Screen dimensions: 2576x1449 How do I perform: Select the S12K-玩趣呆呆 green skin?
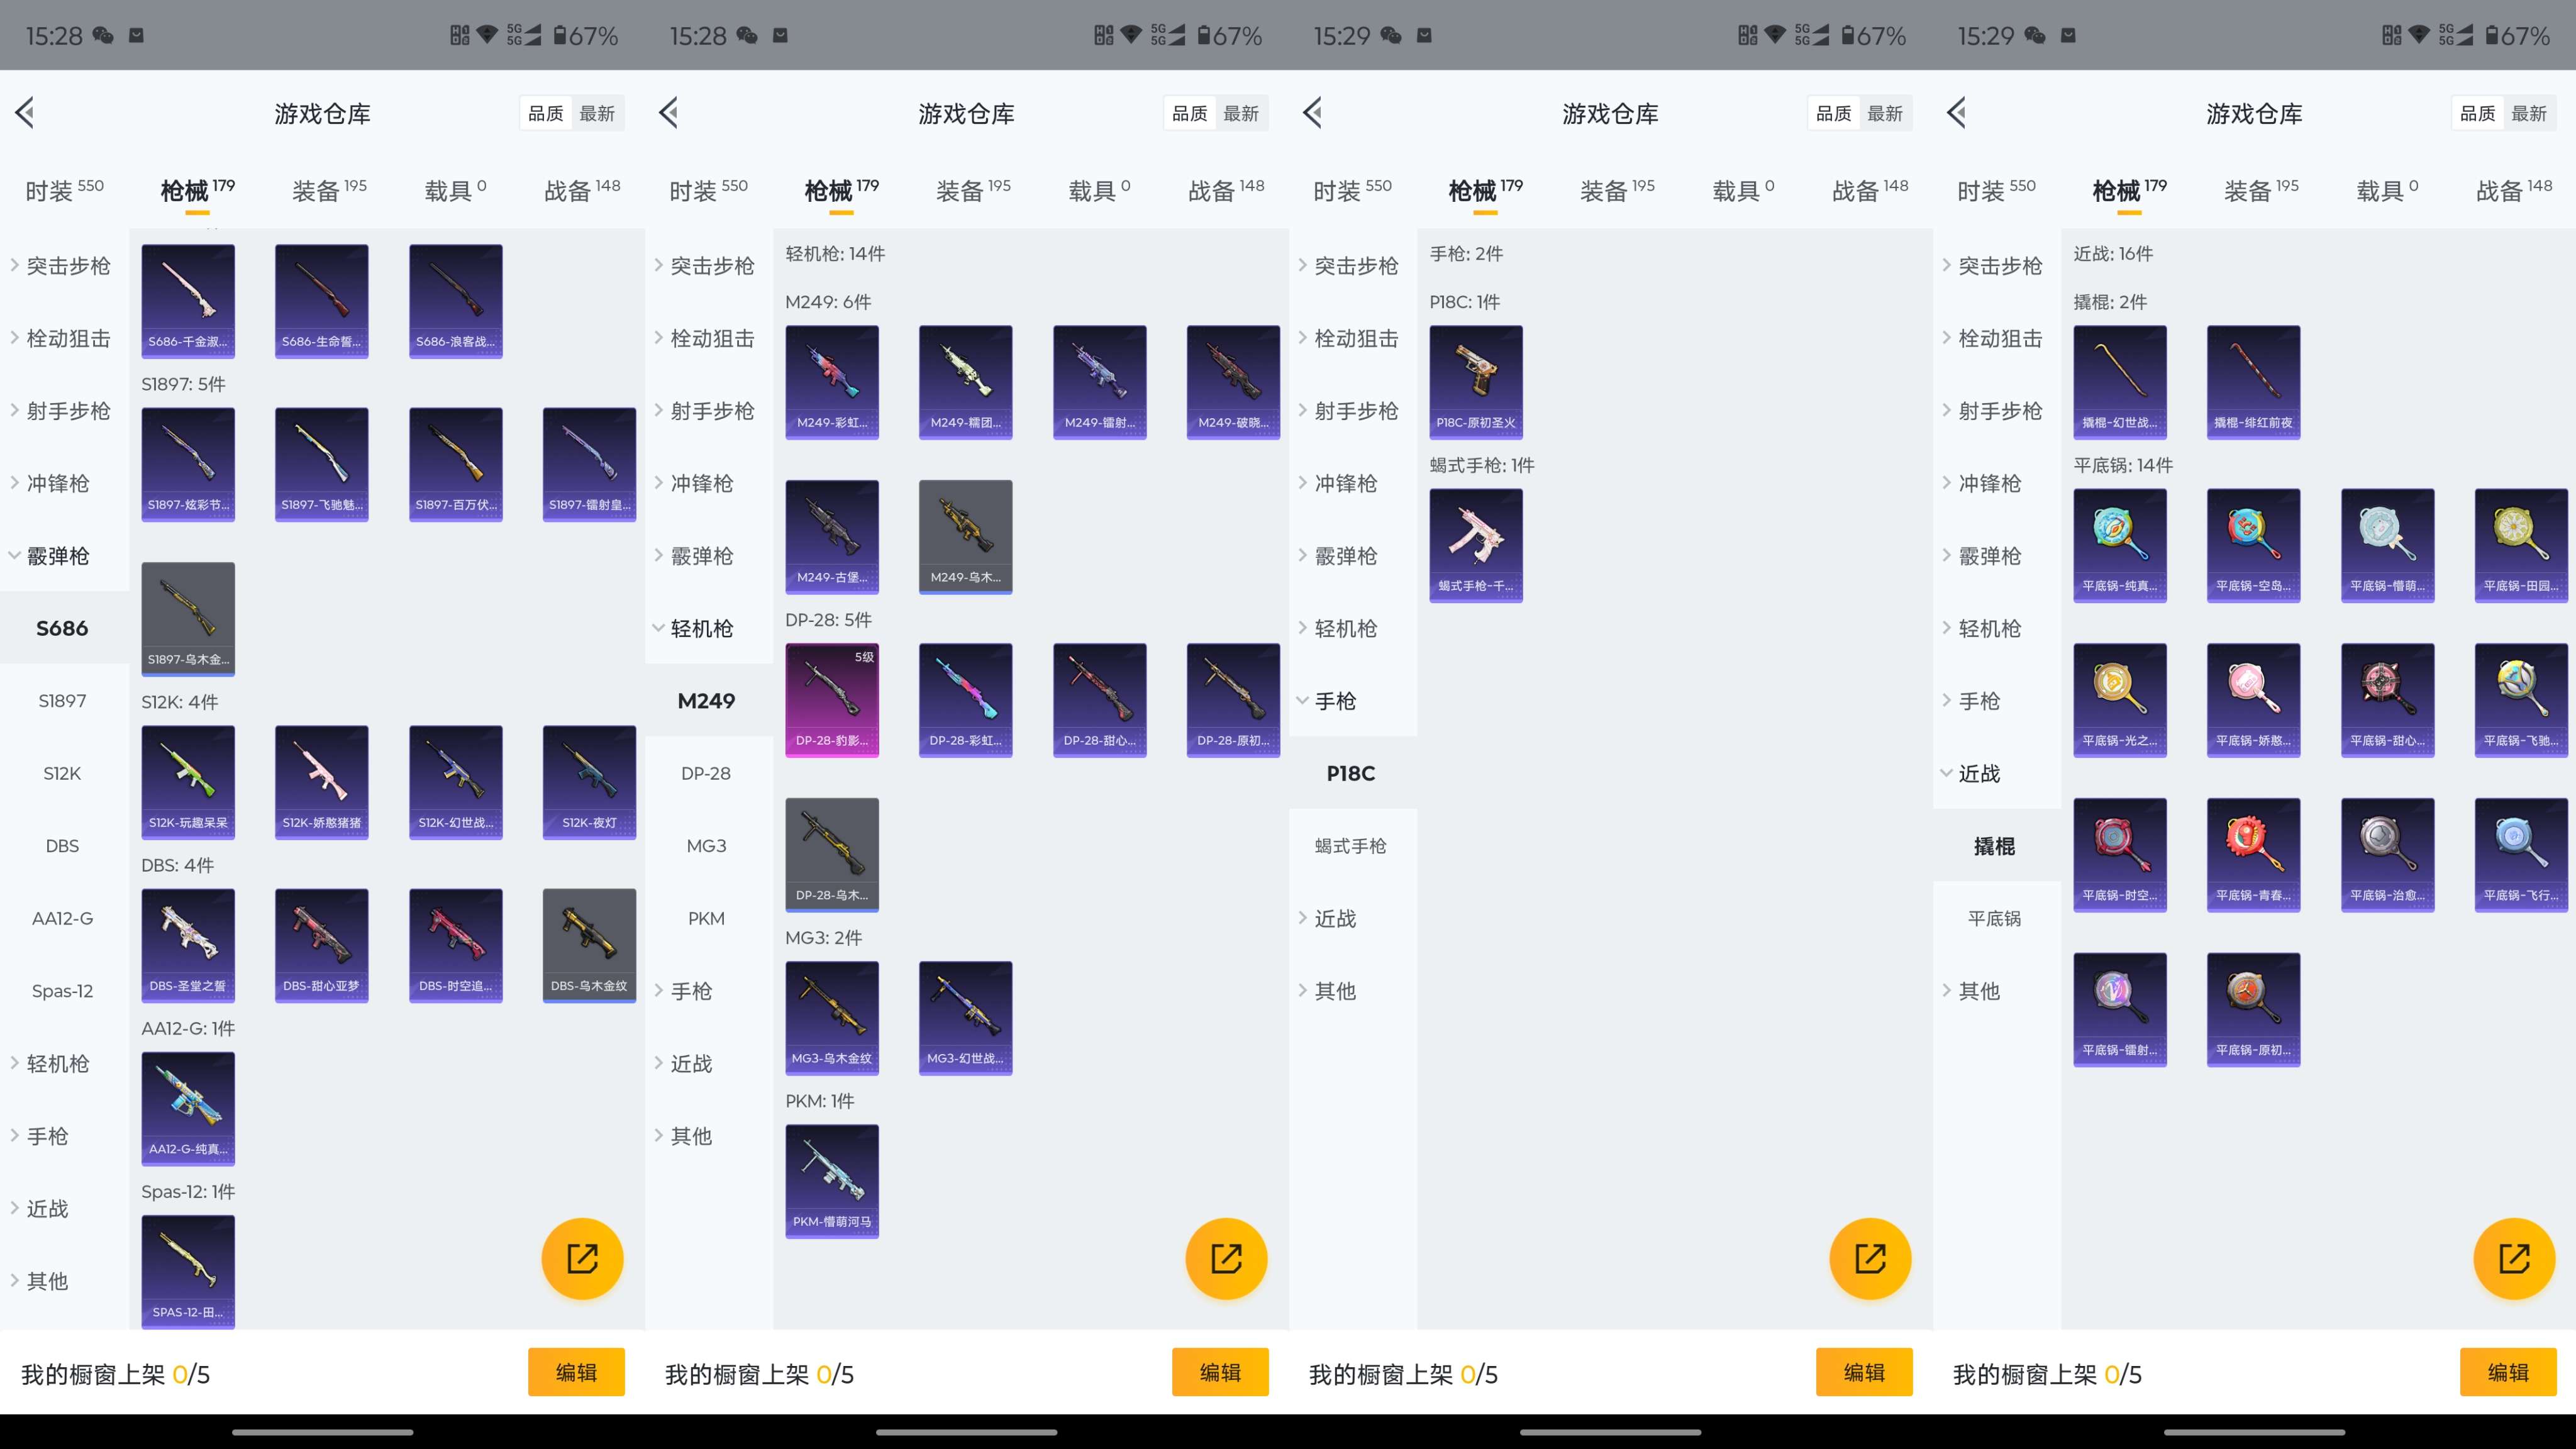(188, 782)
